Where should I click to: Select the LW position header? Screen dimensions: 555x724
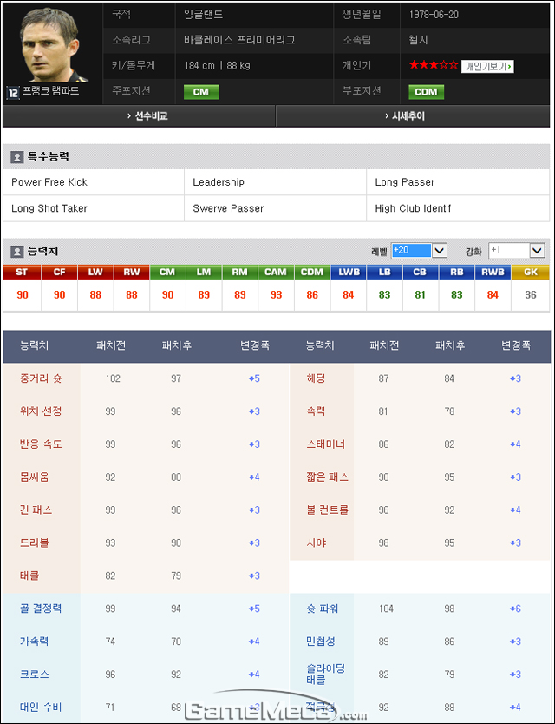pyautogui.click(x=95, y=272)
